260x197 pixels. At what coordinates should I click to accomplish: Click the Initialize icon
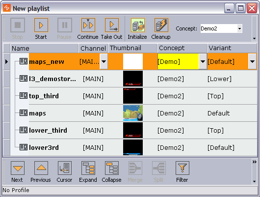point(138,25)
